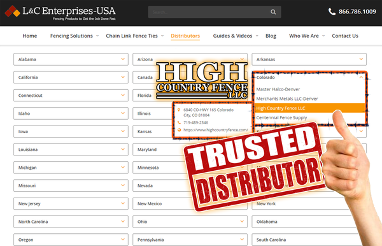The image size is (382, 246).
Task: Expand the Canada dropdown
Action: coord(145,77)
